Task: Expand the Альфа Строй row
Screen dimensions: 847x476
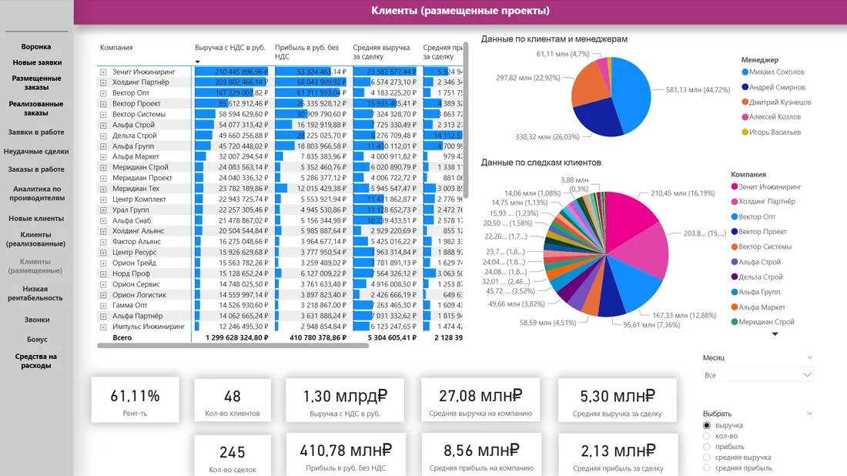Action: (x=103, y=125)
